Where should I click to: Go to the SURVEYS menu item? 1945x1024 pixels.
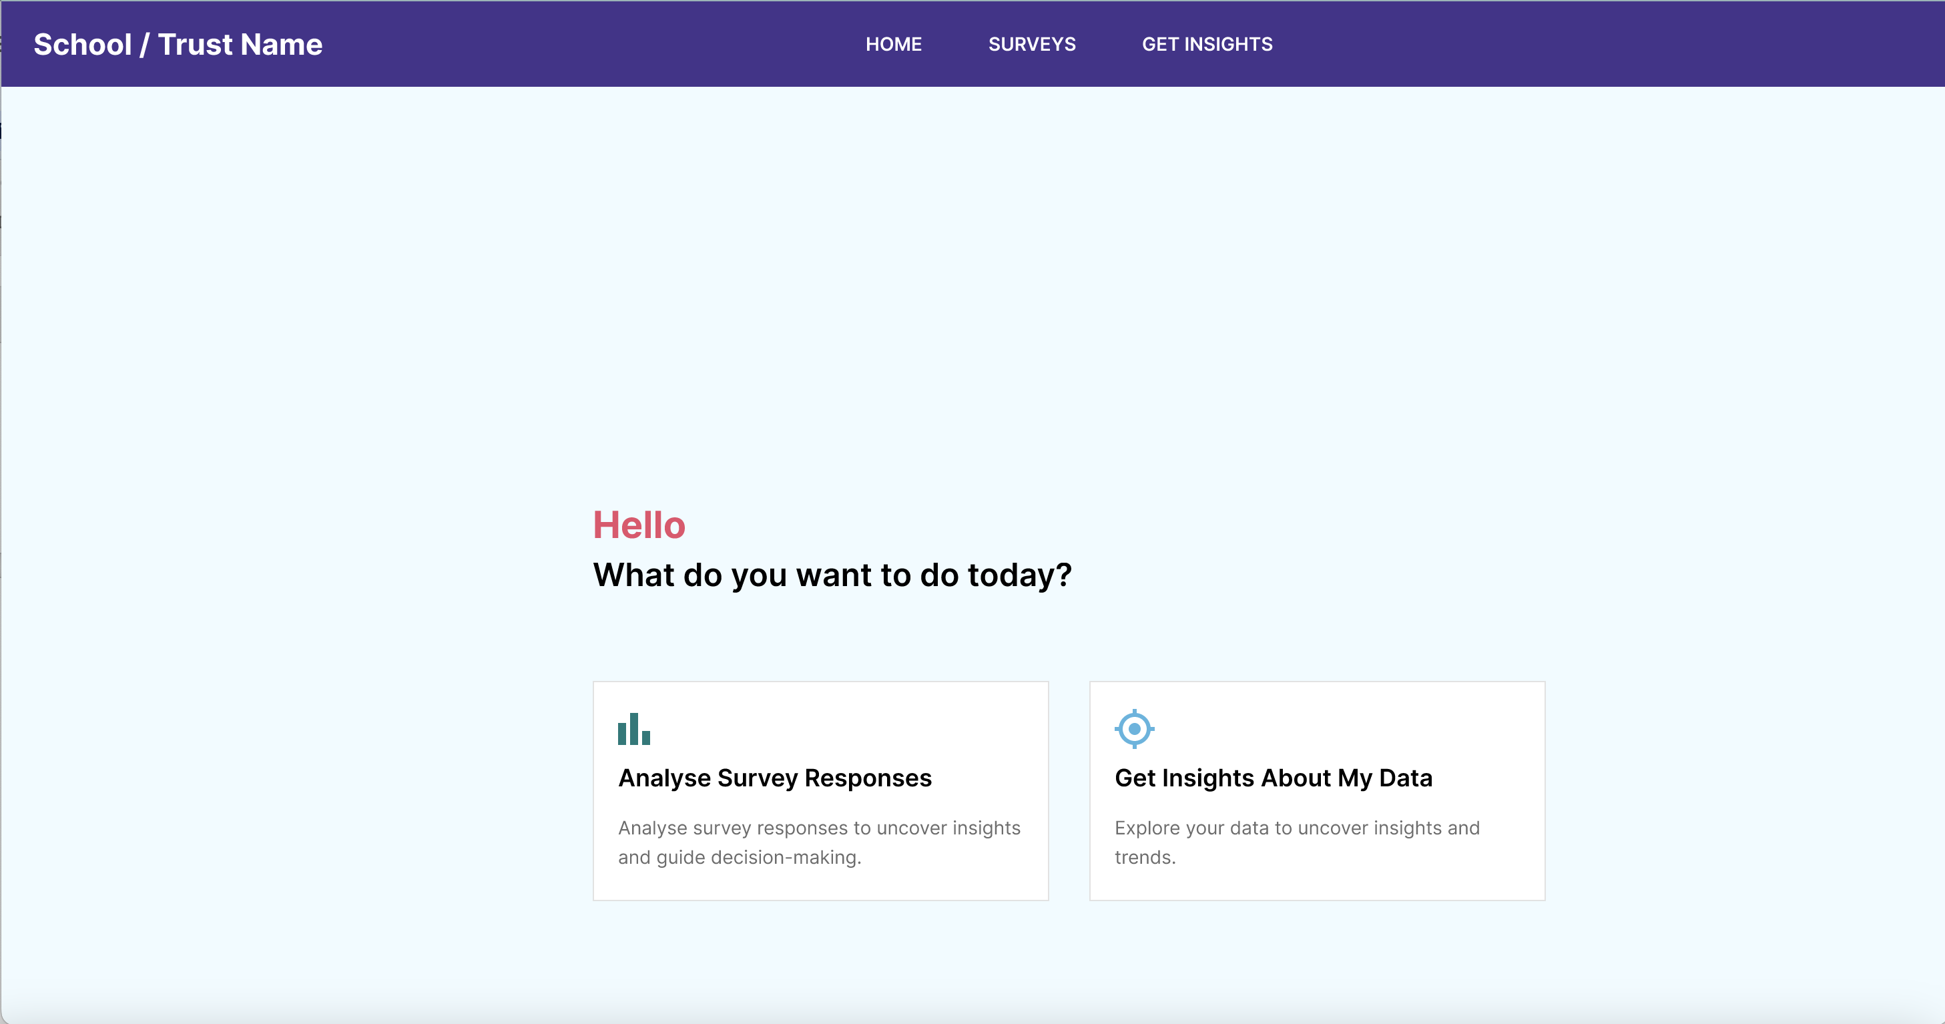pos(1031,44)
